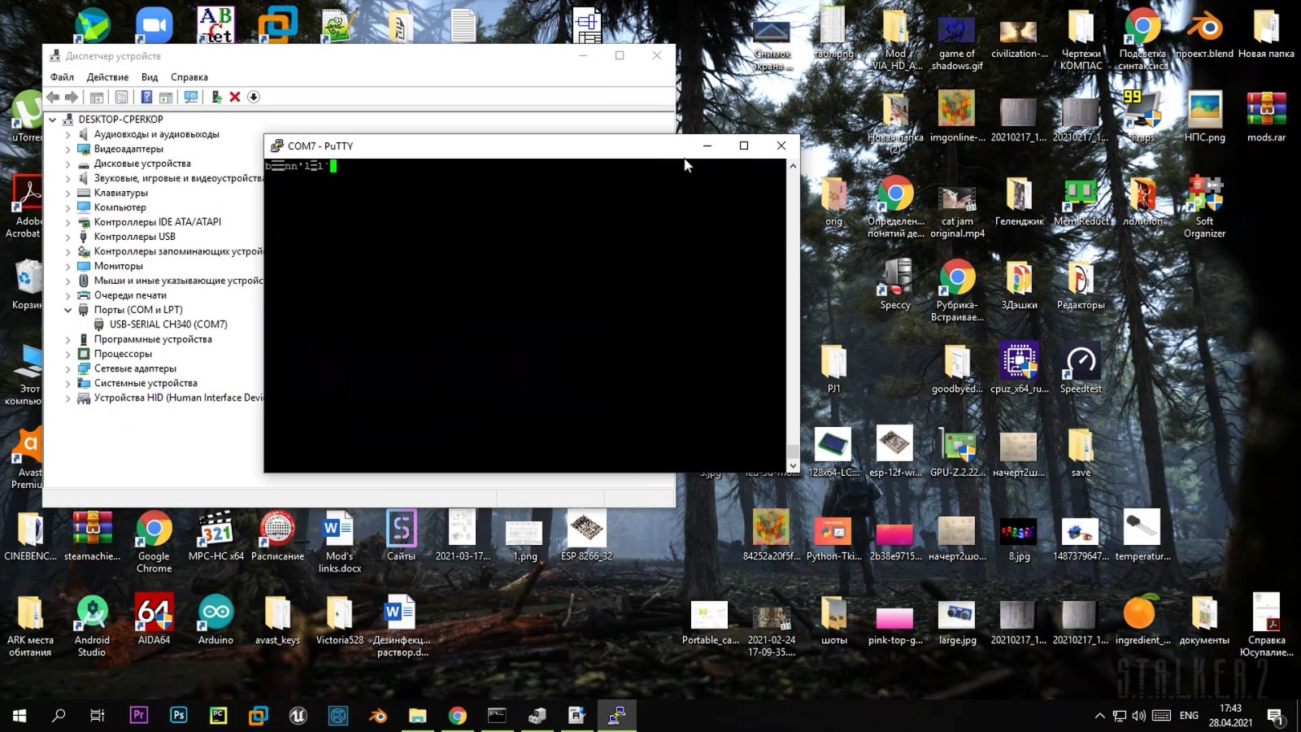Open File Explorer from taskbar
The width and height of the screenshot is (1301, 732).
point(417,716)
